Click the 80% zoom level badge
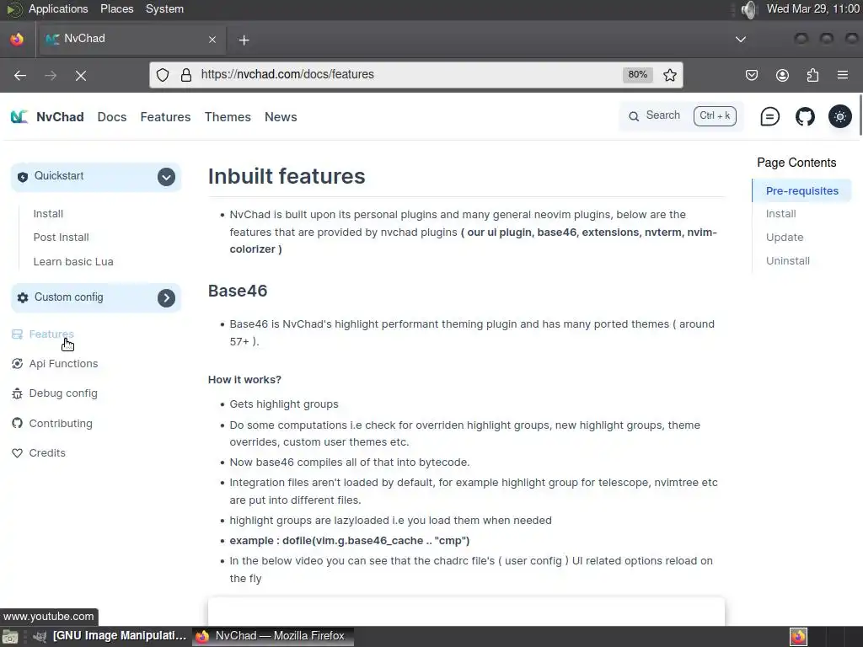The image size is (863, 647). [637, 75]
